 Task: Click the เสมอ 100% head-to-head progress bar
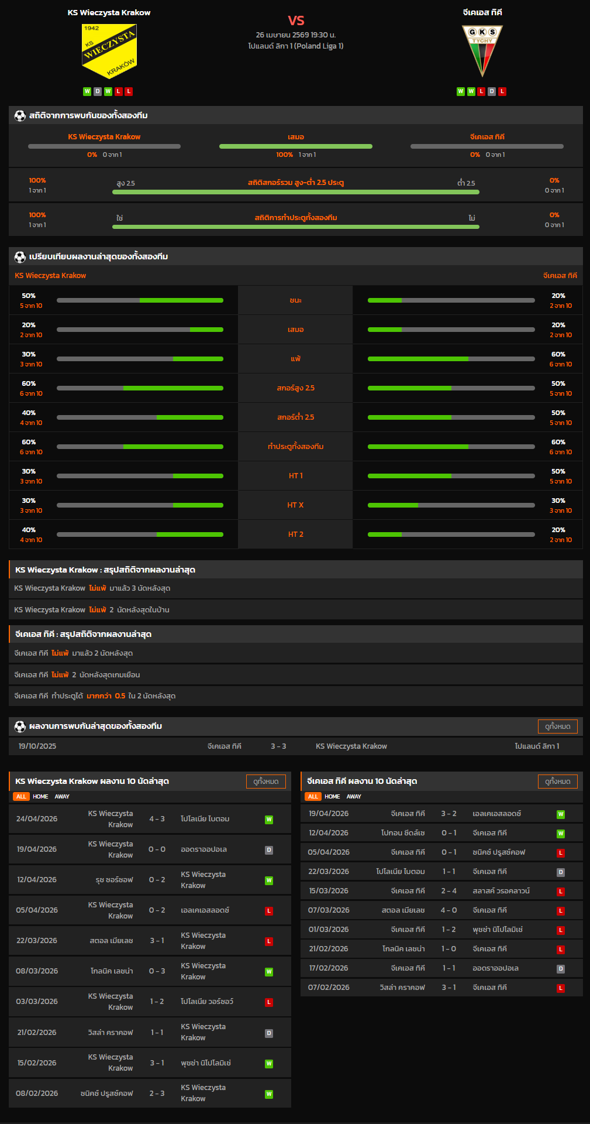(x=295, y=146)
